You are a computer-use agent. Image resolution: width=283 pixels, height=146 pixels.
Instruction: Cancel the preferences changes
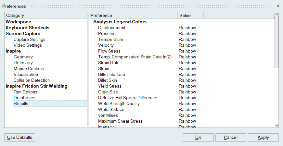pyautogui.click(x=230, y=137)
